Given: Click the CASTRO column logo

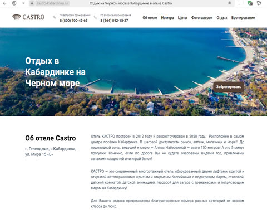Looking at the screenshot, I should tap(28, 17).
